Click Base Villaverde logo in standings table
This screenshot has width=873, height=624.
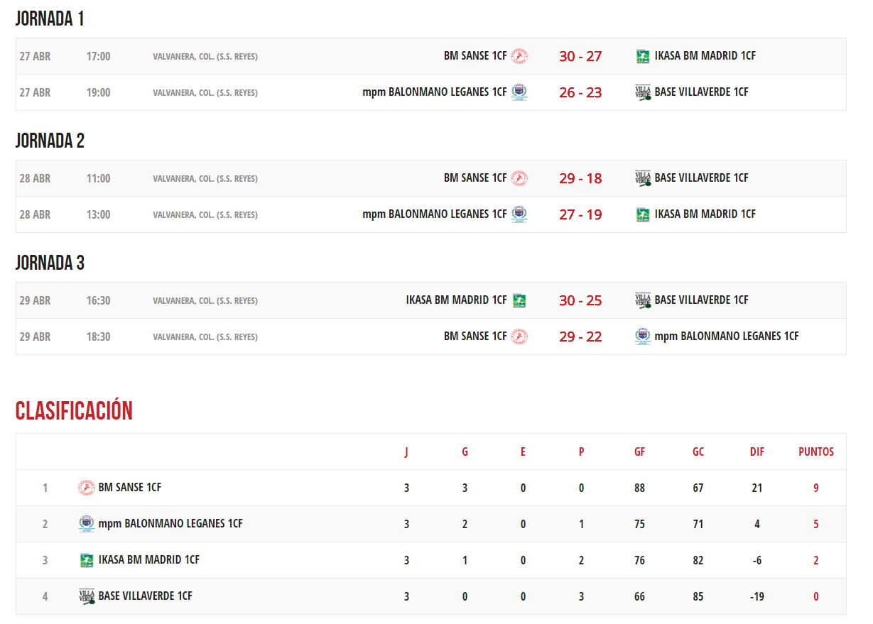pyautogui.click(x=86, y=596)
